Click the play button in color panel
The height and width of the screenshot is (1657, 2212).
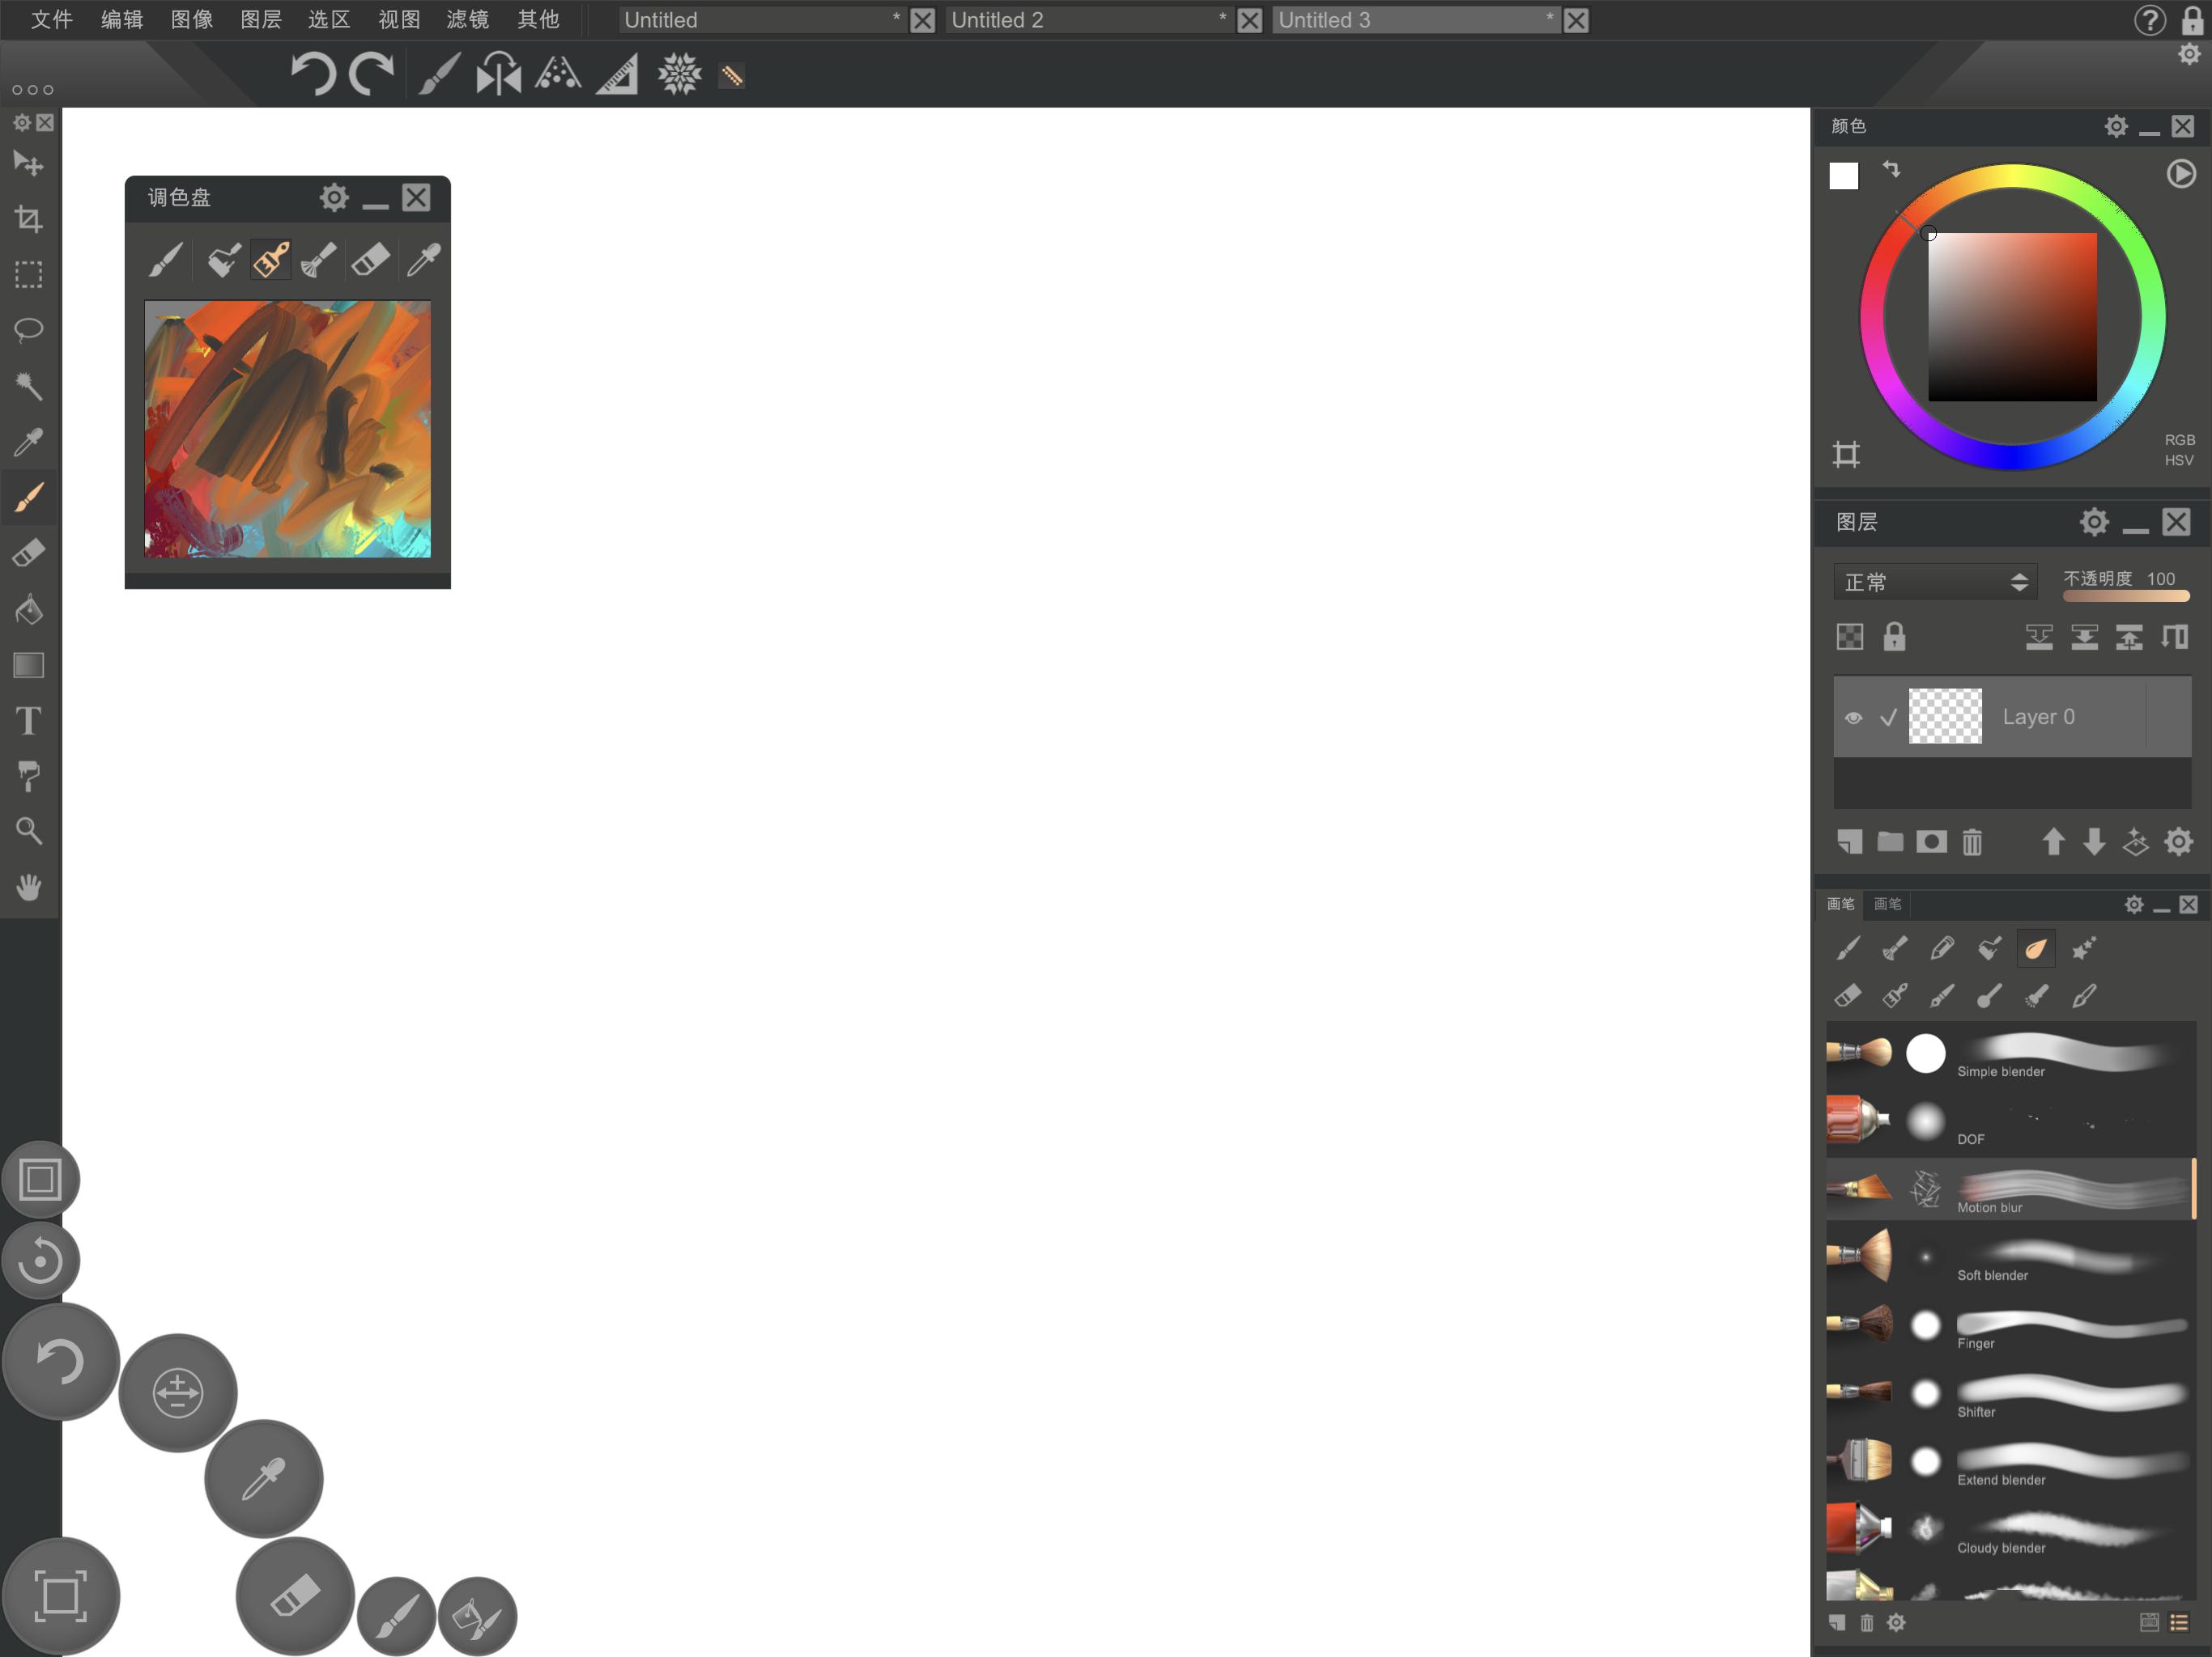tap(2181, 174)
